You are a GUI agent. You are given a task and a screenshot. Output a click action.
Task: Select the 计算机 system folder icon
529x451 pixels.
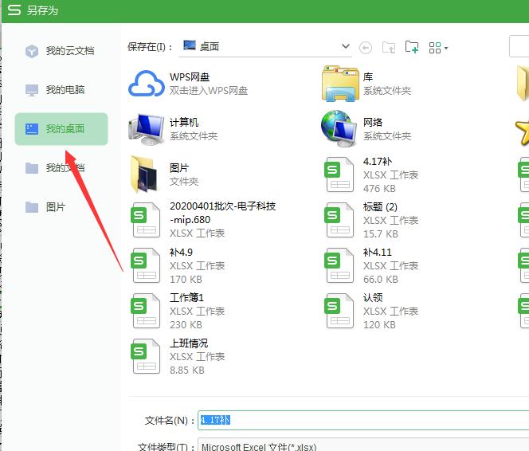(x=147, y=129)
